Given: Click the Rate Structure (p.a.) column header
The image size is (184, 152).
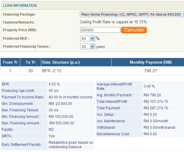Looking at the screenshot, I should (x=76, y=62).
